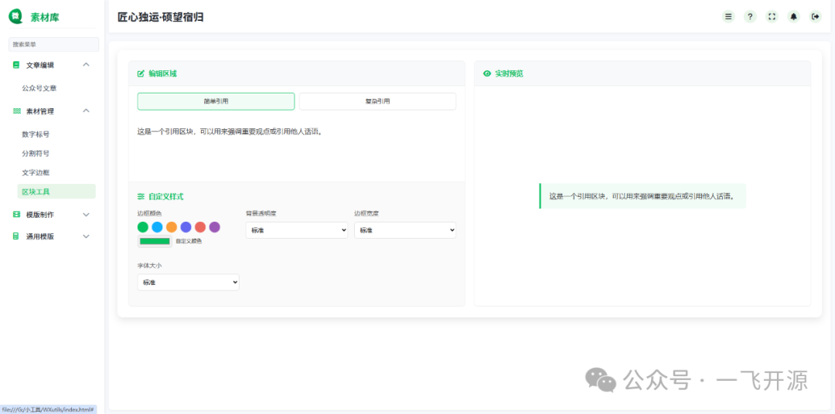Viewport: 835px width, 414px height.
Task: Open help via the question mark icon
Action: pyautogui.click(x=749, y=17)
